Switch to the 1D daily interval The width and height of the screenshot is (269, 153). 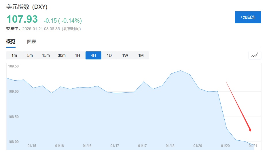click(109, 55)
